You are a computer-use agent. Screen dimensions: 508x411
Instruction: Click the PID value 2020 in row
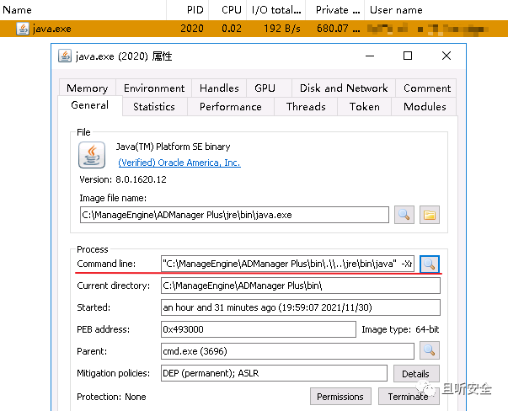(192, 29)
